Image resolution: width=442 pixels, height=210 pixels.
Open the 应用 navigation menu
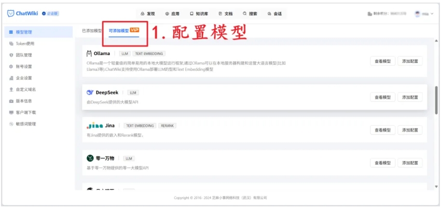(172, 14)
